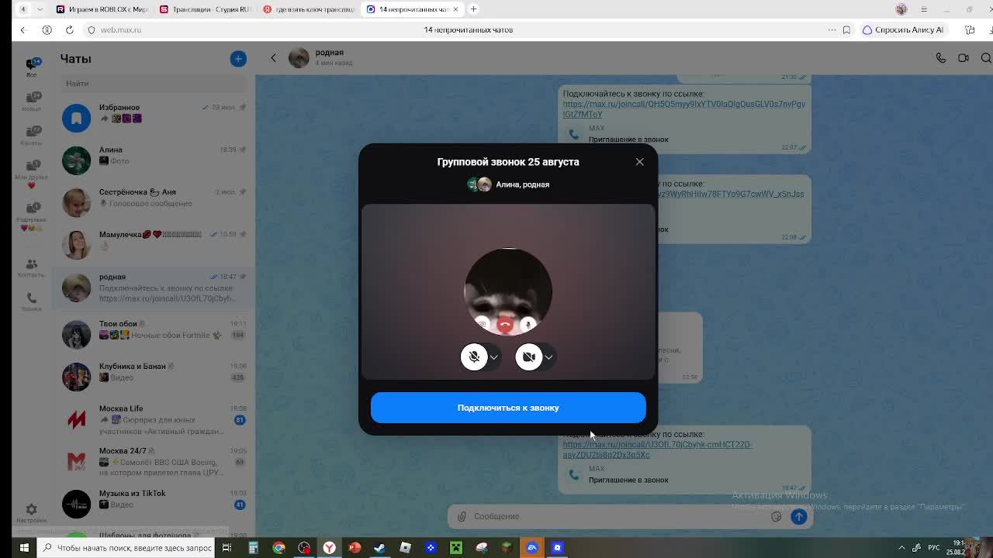This screenshot has width=993, height=558.
Task: Open the Мамулечка chat
Action: (x=154, y=245)
